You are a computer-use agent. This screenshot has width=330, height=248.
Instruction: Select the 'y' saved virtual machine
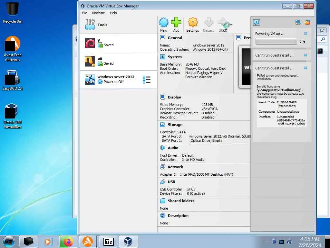pos(118,43)
